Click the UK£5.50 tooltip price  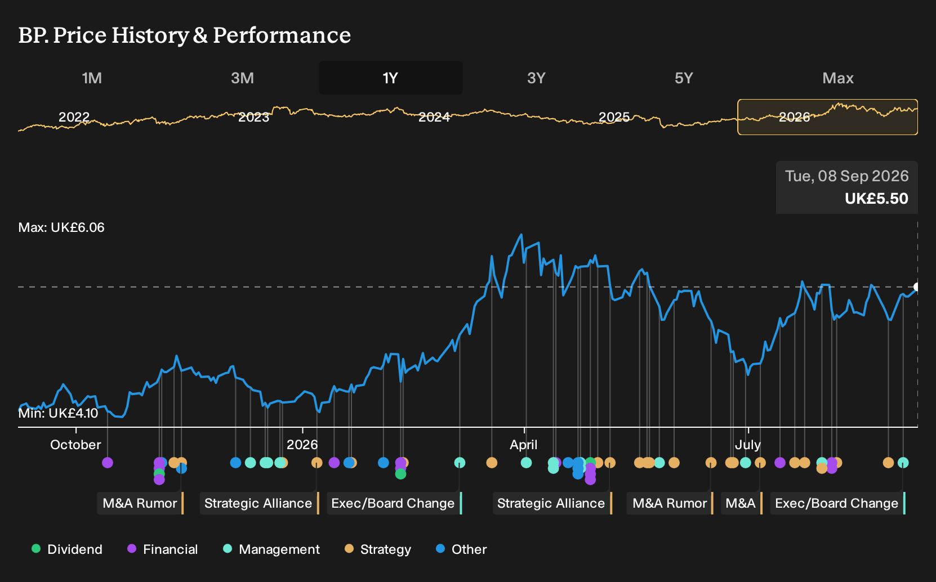876,199
